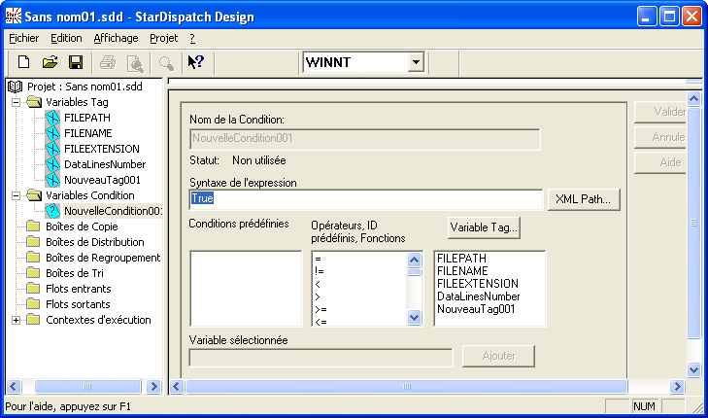Click the Variable Tag... button
The width and height of the screenshot is (708, 418).
484,227
